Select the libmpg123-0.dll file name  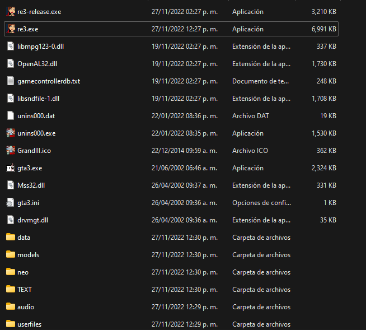41,47
